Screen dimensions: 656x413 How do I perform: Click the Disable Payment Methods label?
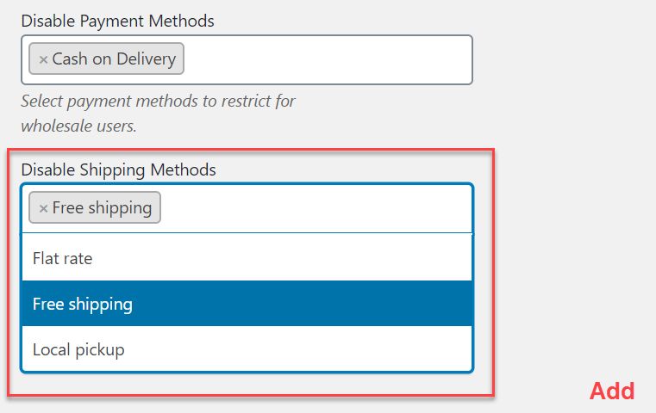click(x=117, y=20)
